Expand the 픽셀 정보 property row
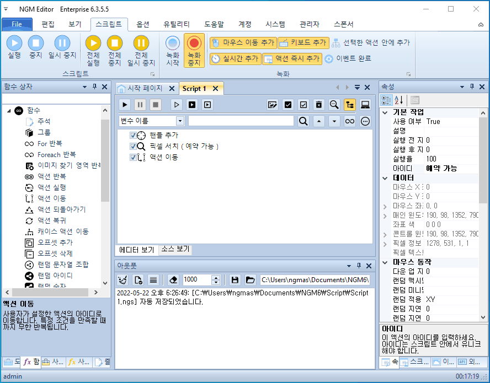 [x=385, y=244]
